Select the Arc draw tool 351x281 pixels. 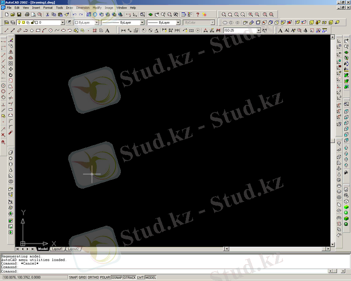(x=44, y=30)
